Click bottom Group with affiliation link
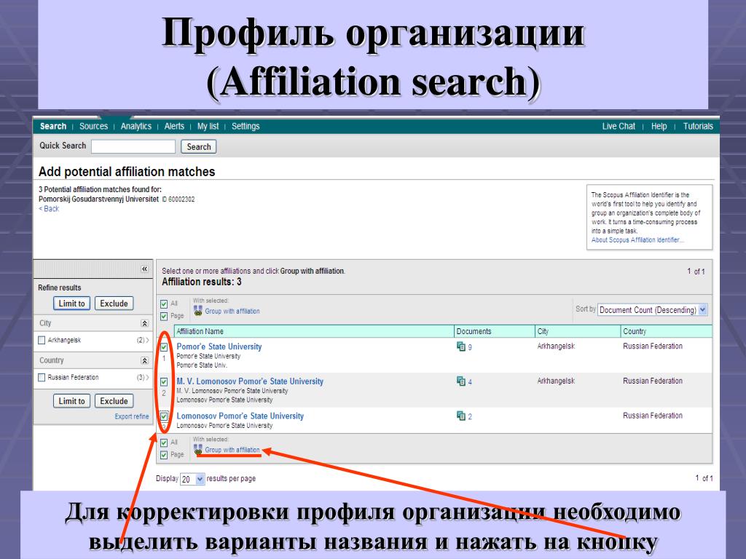The height and width of the screenshot is (559, 746). (232, 450)
